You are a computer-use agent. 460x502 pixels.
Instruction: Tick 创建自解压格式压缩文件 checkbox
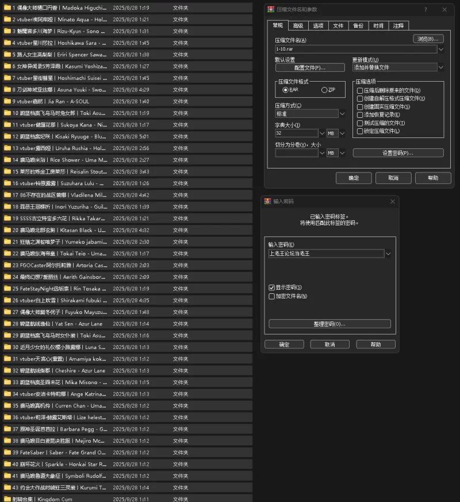(360, 98)
